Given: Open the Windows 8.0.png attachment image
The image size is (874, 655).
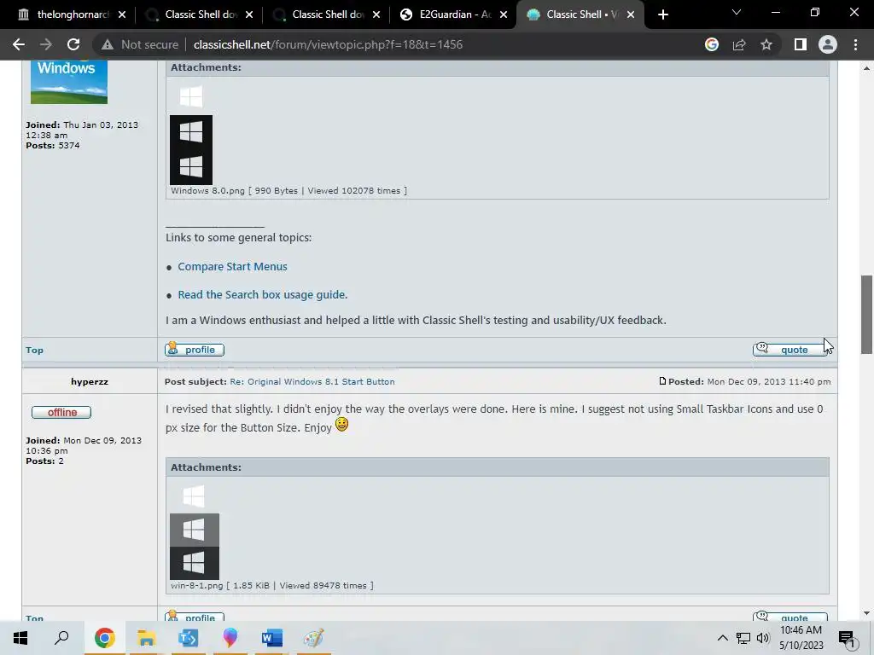Looking at the screenshot, I should (191, 134).
